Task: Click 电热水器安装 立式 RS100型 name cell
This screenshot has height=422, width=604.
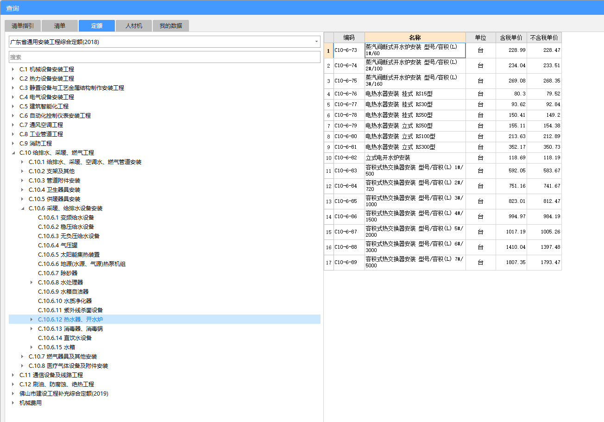Action: (x=415, y=137)
